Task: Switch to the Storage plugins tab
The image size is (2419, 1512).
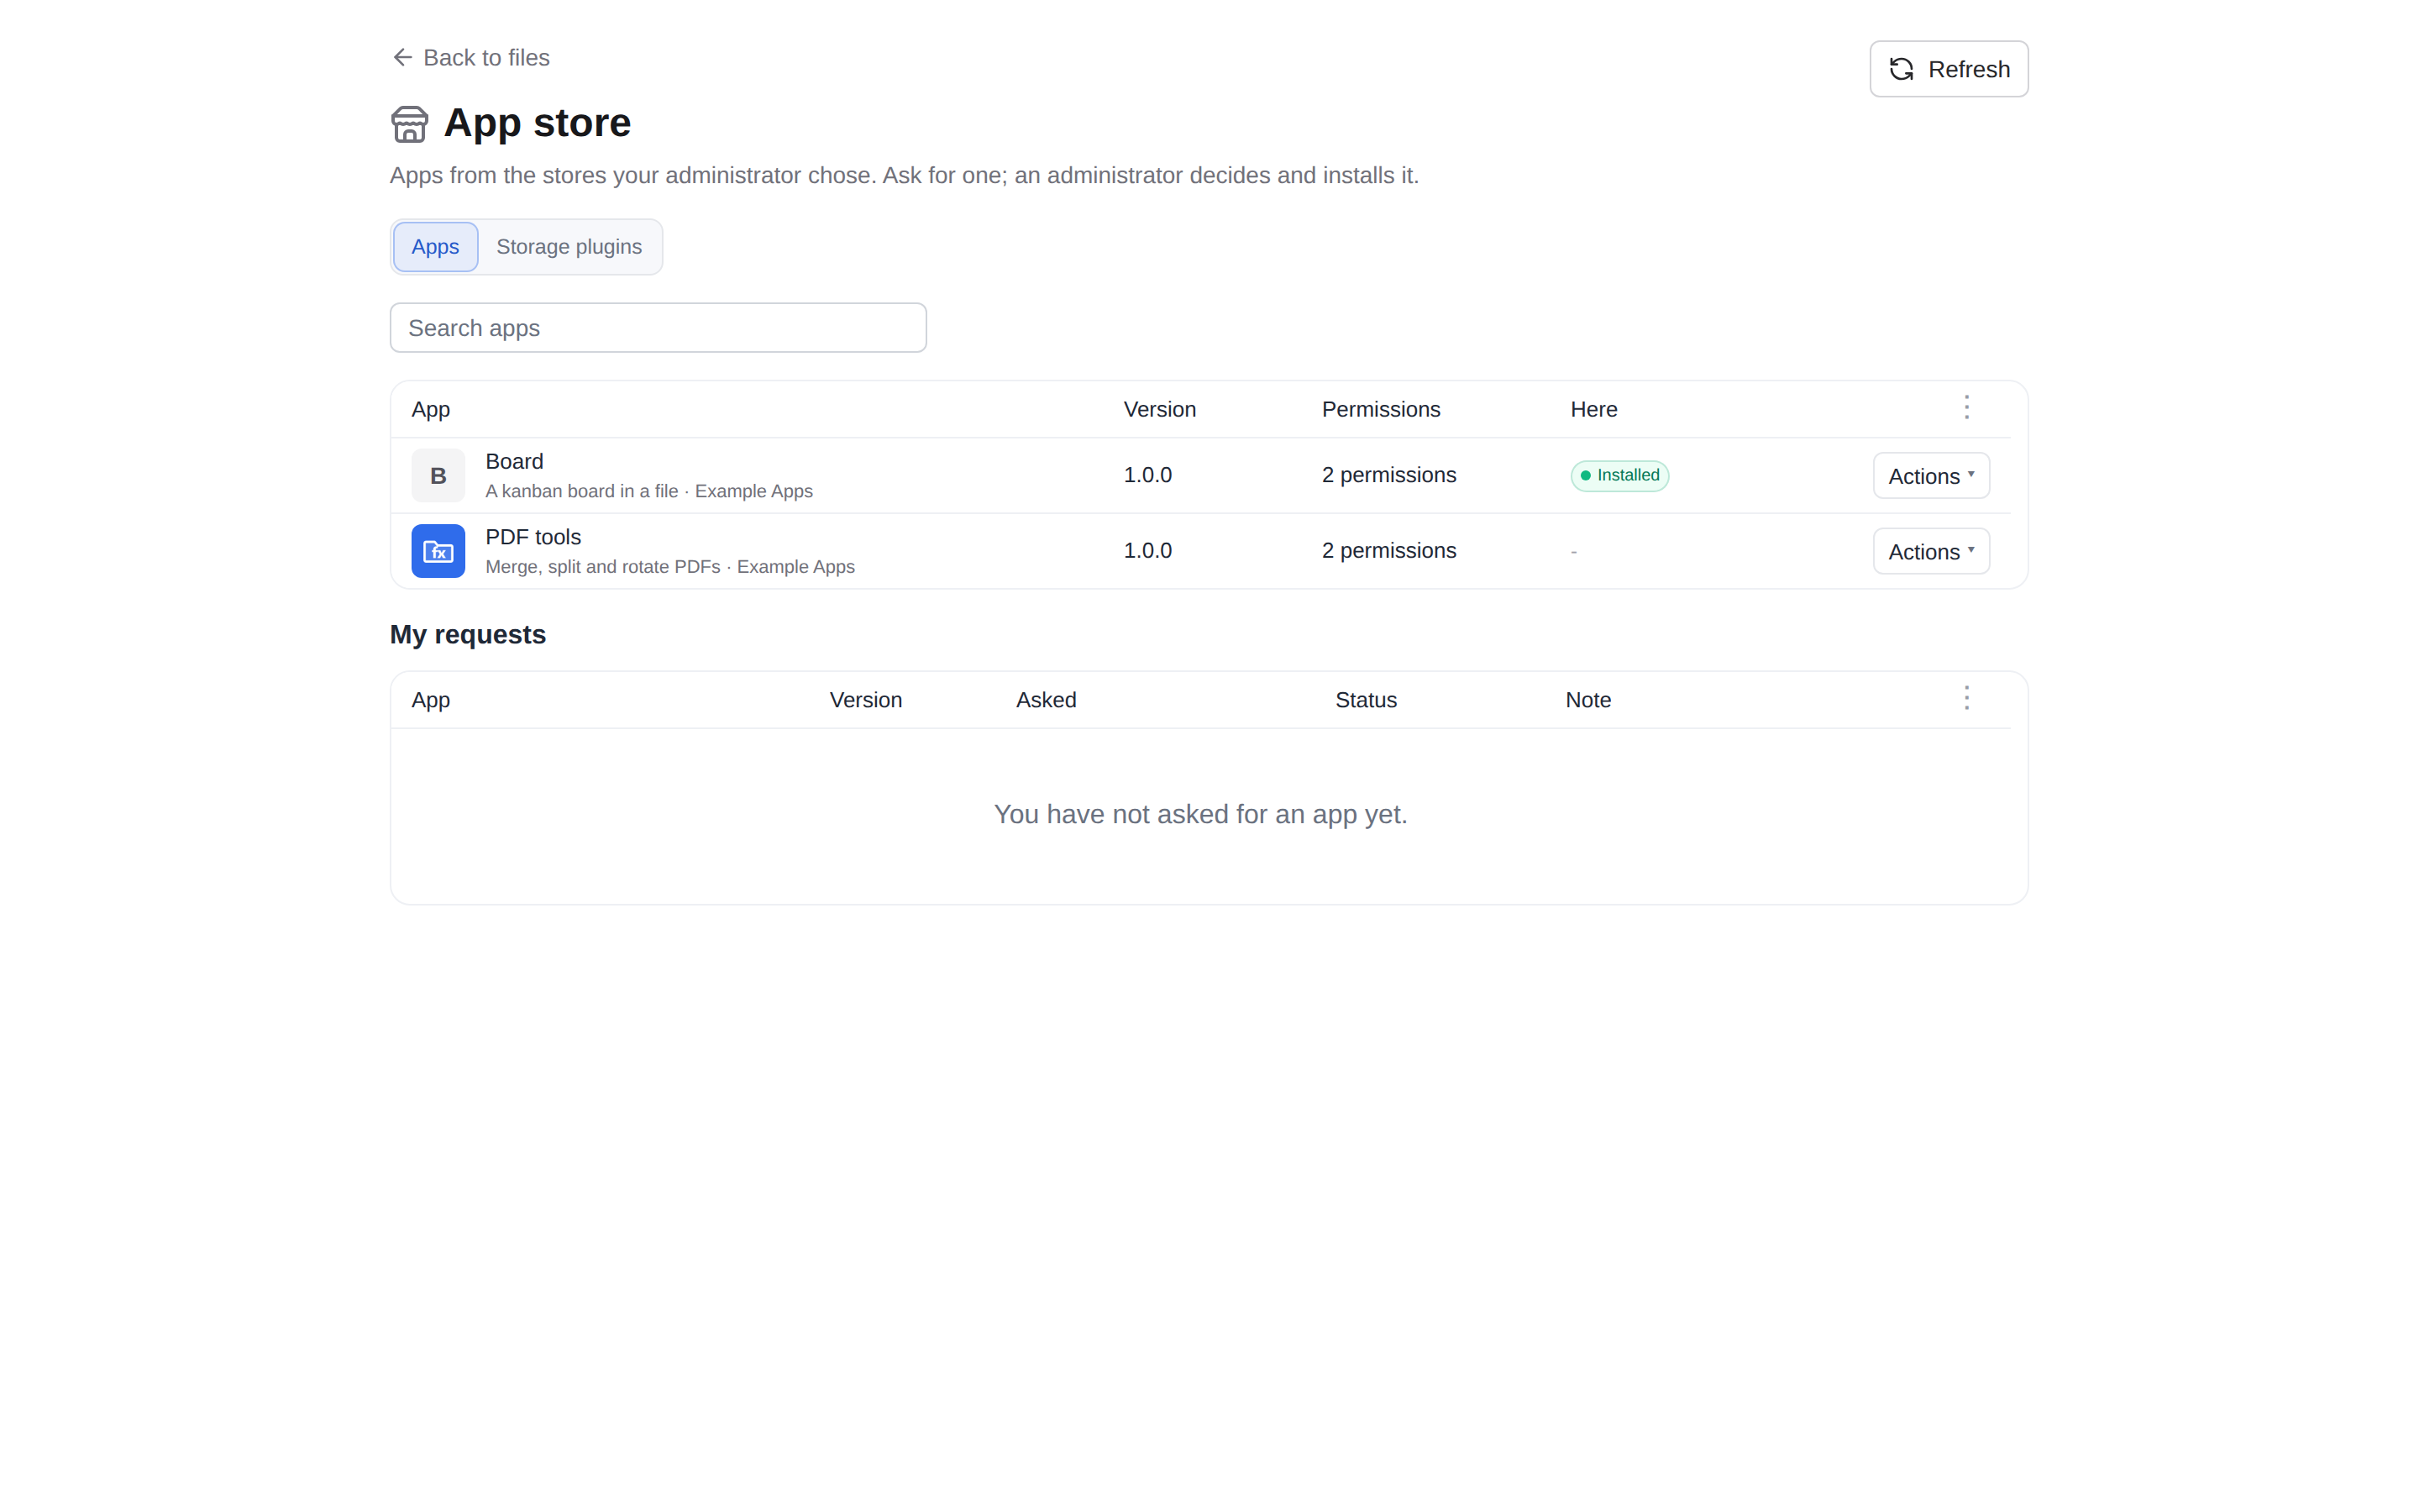Action: (569, 247)
